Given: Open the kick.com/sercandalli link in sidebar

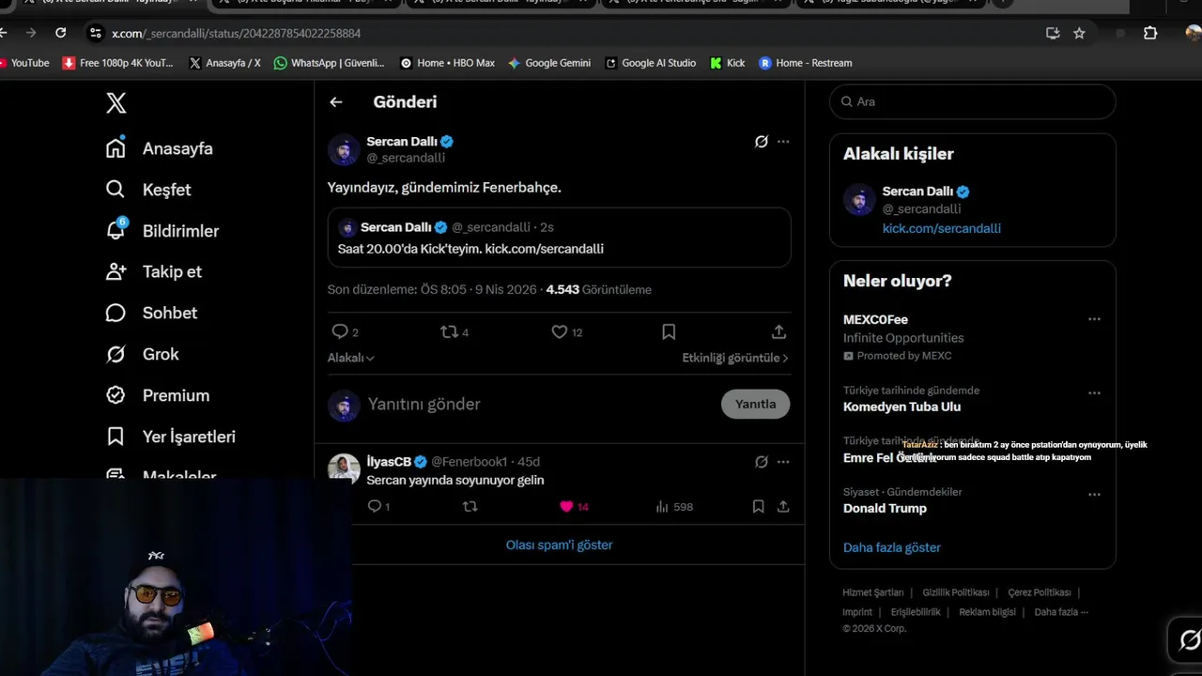Looking at the screenshot, I should click(941, 228).
